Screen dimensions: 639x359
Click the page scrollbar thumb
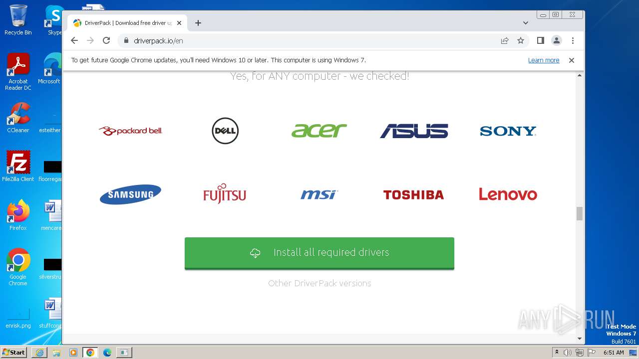point(580,213)
